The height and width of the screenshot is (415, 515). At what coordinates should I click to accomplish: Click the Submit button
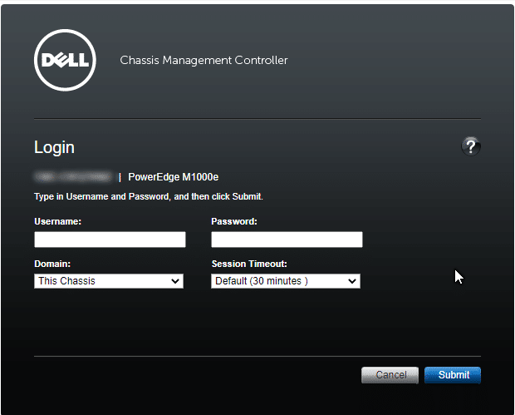(x=453, y=375)
